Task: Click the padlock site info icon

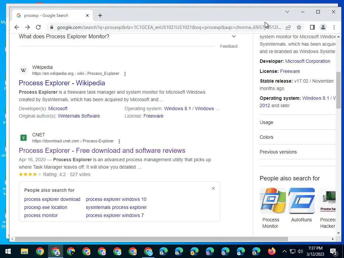Action: (x=52, y=27)
